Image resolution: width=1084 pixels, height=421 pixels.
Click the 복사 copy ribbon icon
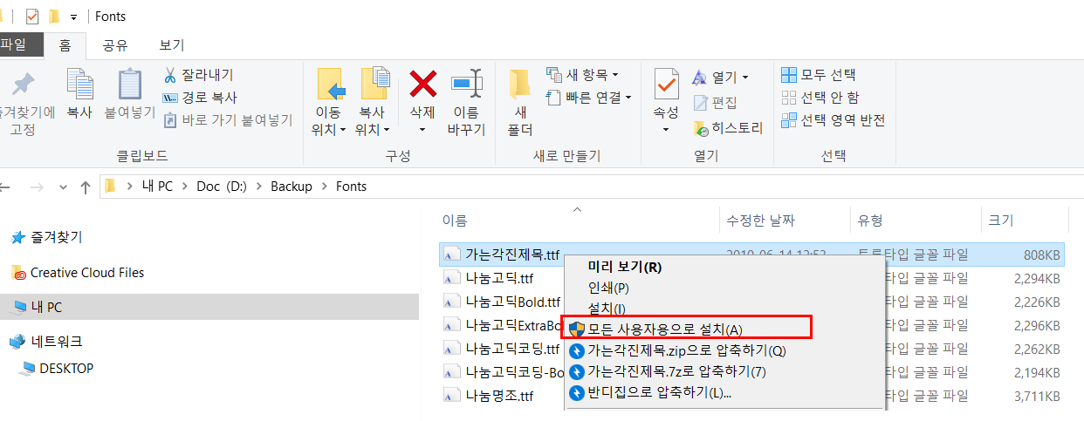coord(79,85)
